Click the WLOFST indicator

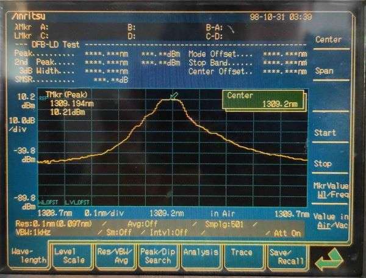[x=48, y=202]
